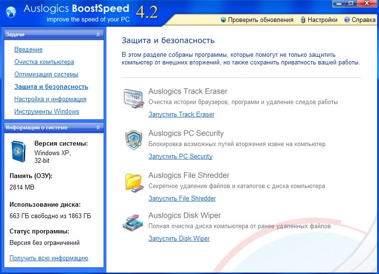The image size is (379, 274).
Task: Open Проверить обновления
Action: [x=261, y=20]
